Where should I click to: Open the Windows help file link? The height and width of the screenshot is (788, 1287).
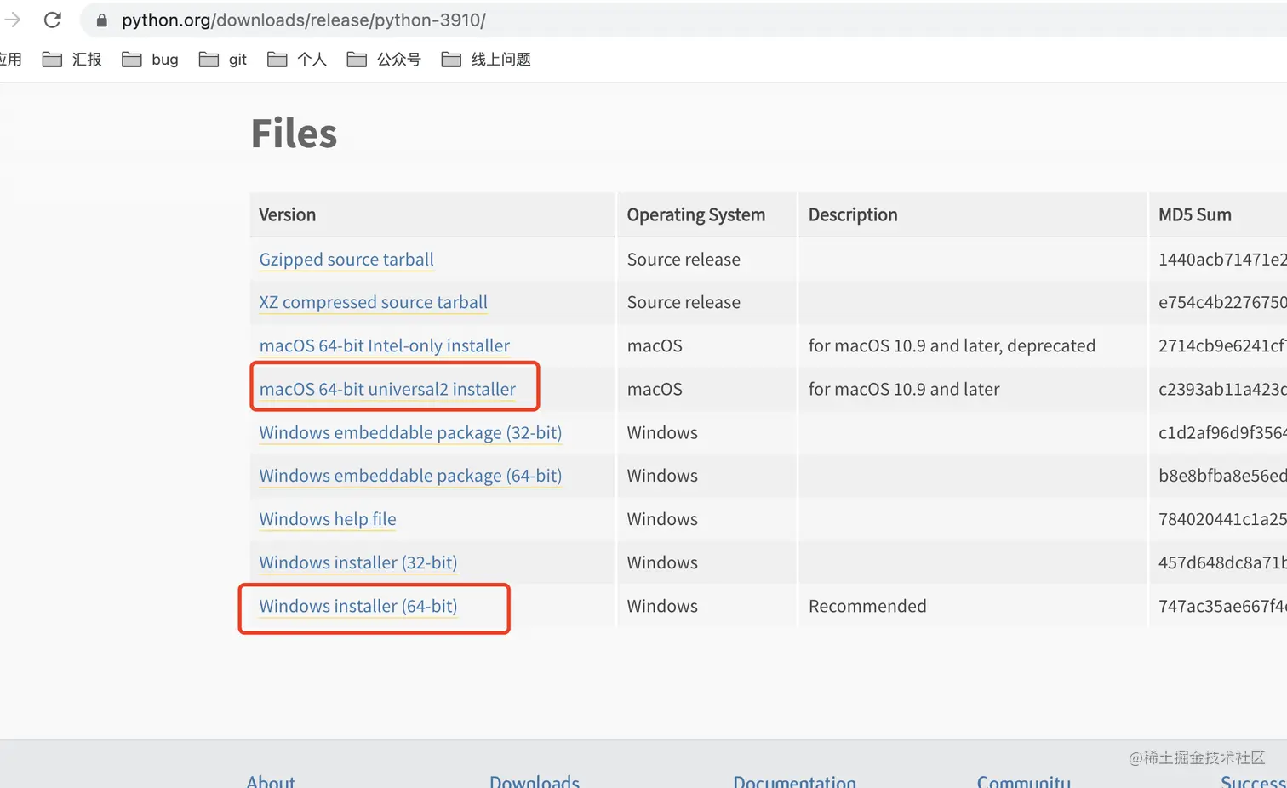pyautogui.click(x=328, y=519)
